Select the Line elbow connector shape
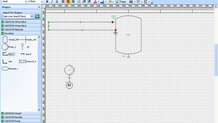This screenshot has width=218, height=123. (7, 61)
